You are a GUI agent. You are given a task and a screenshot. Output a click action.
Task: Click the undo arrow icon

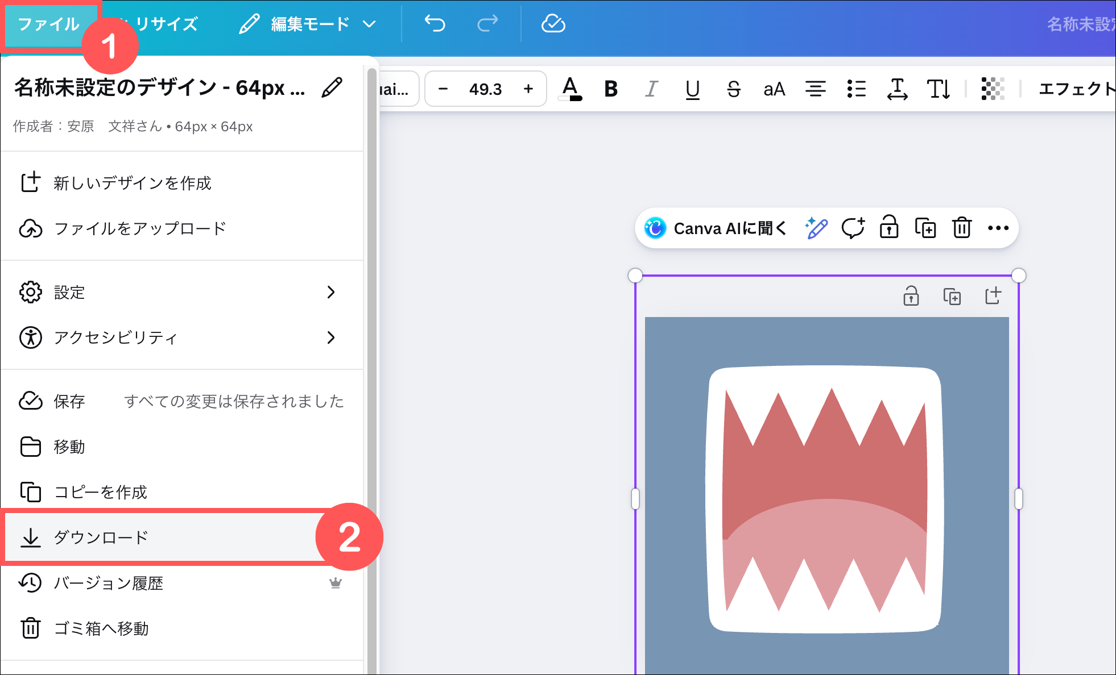(x=435, y=24)
